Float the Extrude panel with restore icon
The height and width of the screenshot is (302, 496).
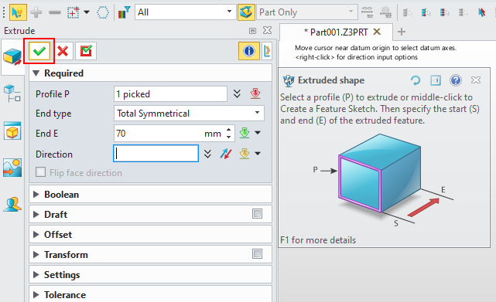(252, 31)
